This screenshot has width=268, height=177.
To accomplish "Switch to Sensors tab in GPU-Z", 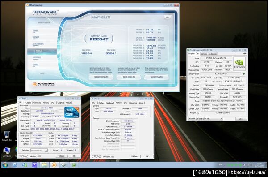I will click(x=204, y=54).
